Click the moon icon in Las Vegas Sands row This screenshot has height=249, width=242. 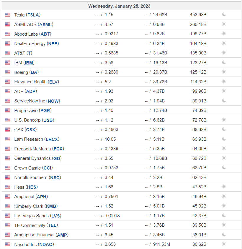point(224,215)
